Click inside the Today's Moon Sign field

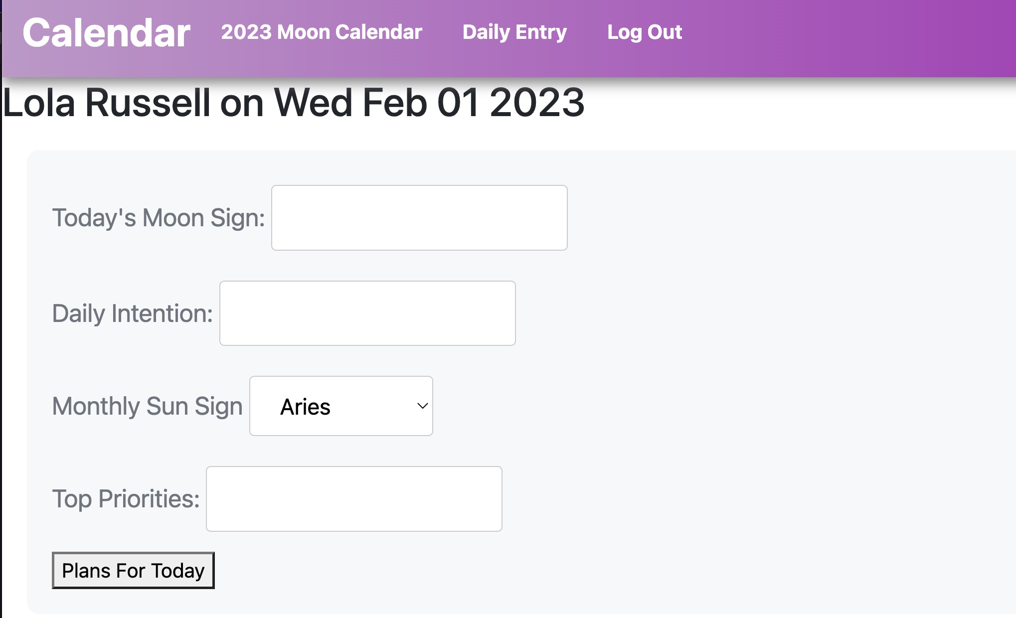pos(419,217)
